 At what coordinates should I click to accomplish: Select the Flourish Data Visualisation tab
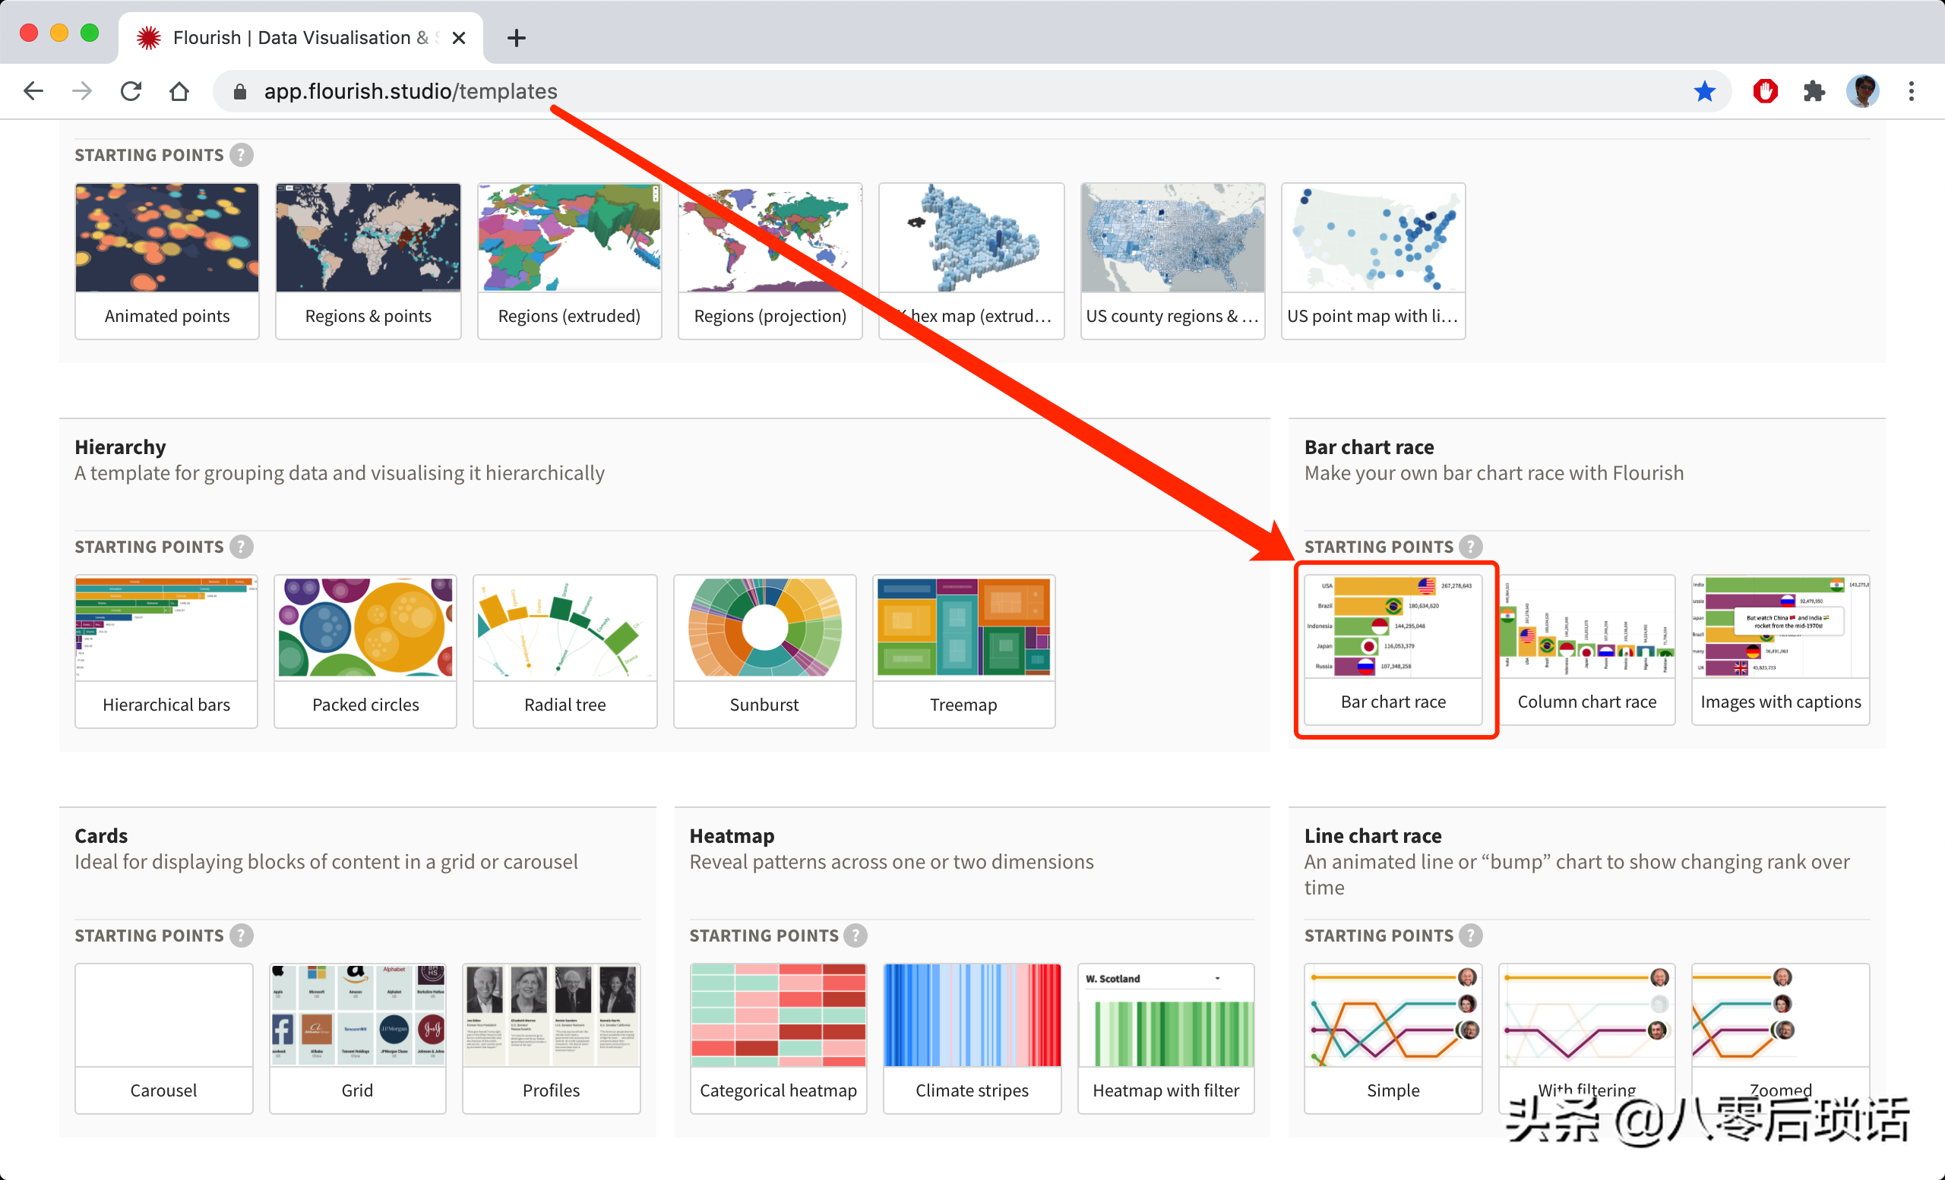click(300, 38)
